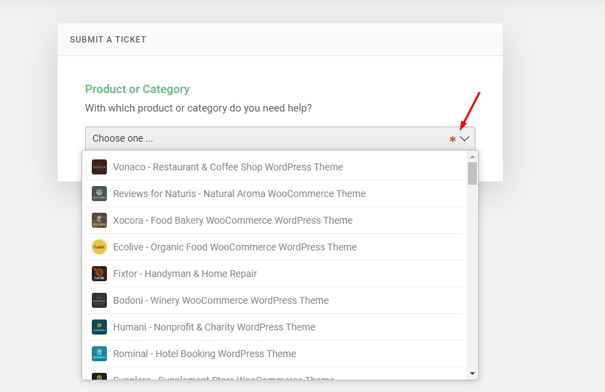Click the Rominal hotel logo icon

click(99, 354)
